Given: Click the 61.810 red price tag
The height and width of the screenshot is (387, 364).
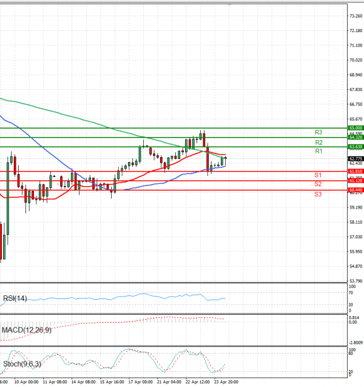Looking at the screenshot, I should pos(356,172).
